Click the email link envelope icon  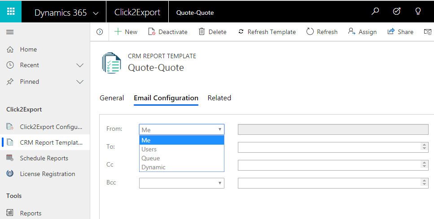click(x=428, y=32)
